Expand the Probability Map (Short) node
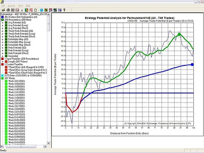Viewport: 204px width, 153px height. click(x=2, y=45)
